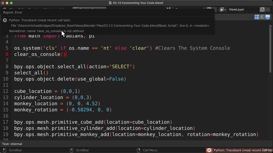Viewport: 273px width, 153px height.
Task: Toggle word wrap in text editor header
Action: (262, 17)
